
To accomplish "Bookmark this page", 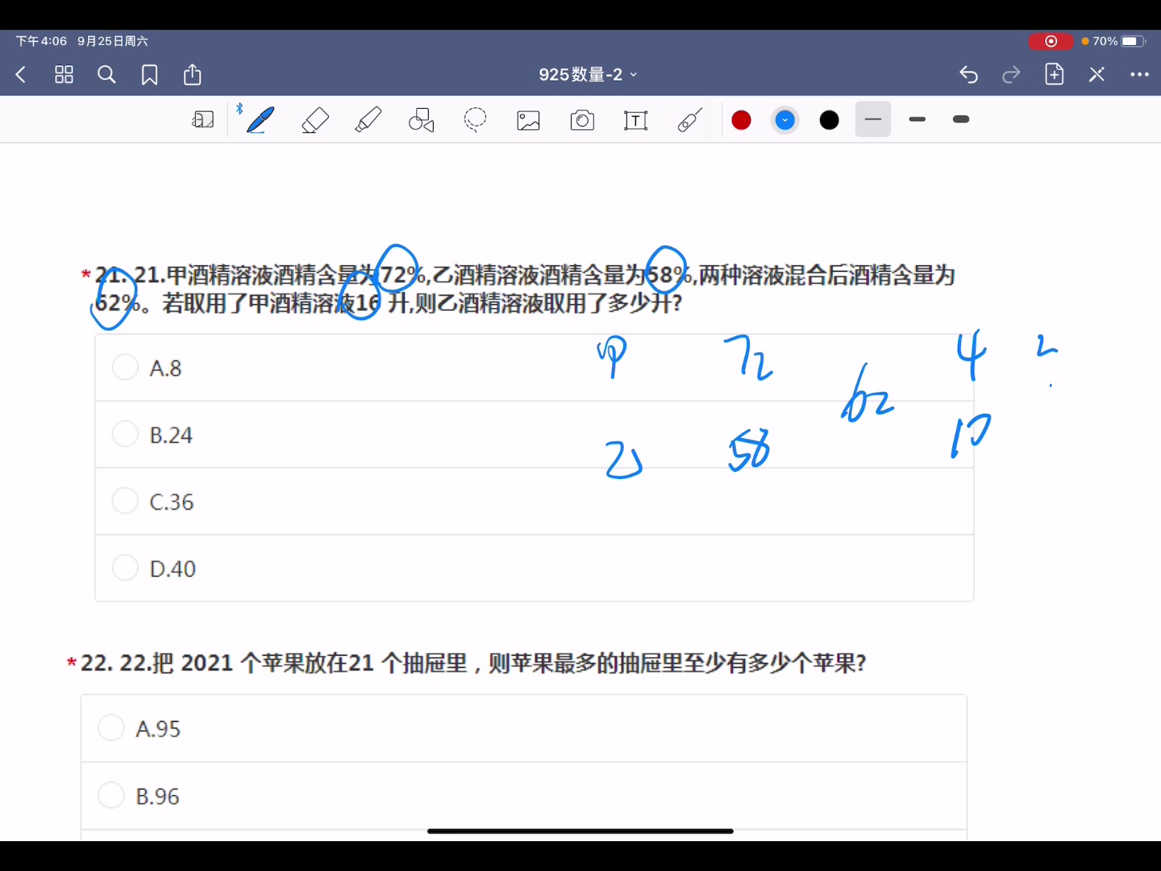I will (149, 75).
